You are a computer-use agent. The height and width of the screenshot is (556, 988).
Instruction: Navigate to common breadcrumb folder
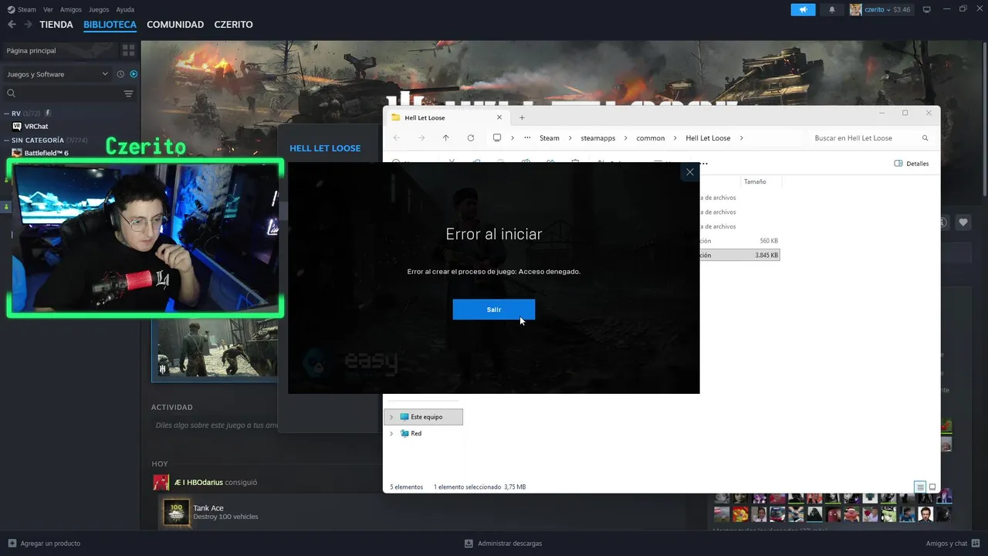651,138
